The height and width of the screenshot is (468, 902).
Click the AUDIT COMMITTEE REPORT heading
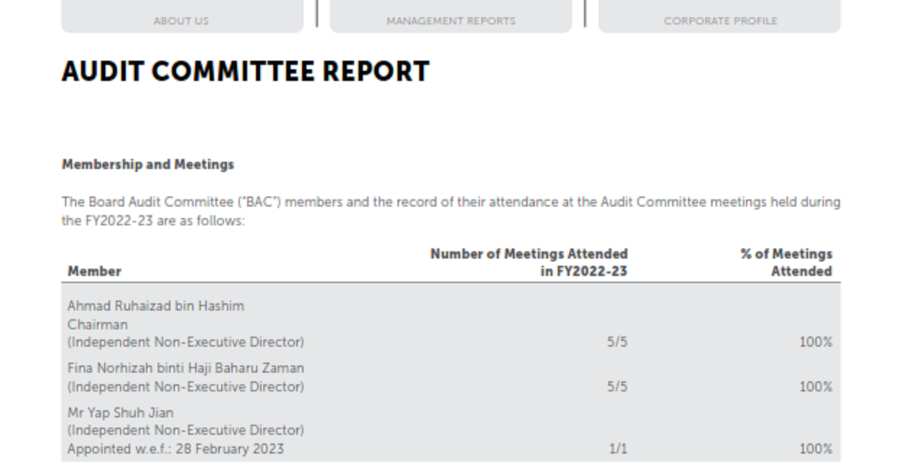tap(246, 71)
